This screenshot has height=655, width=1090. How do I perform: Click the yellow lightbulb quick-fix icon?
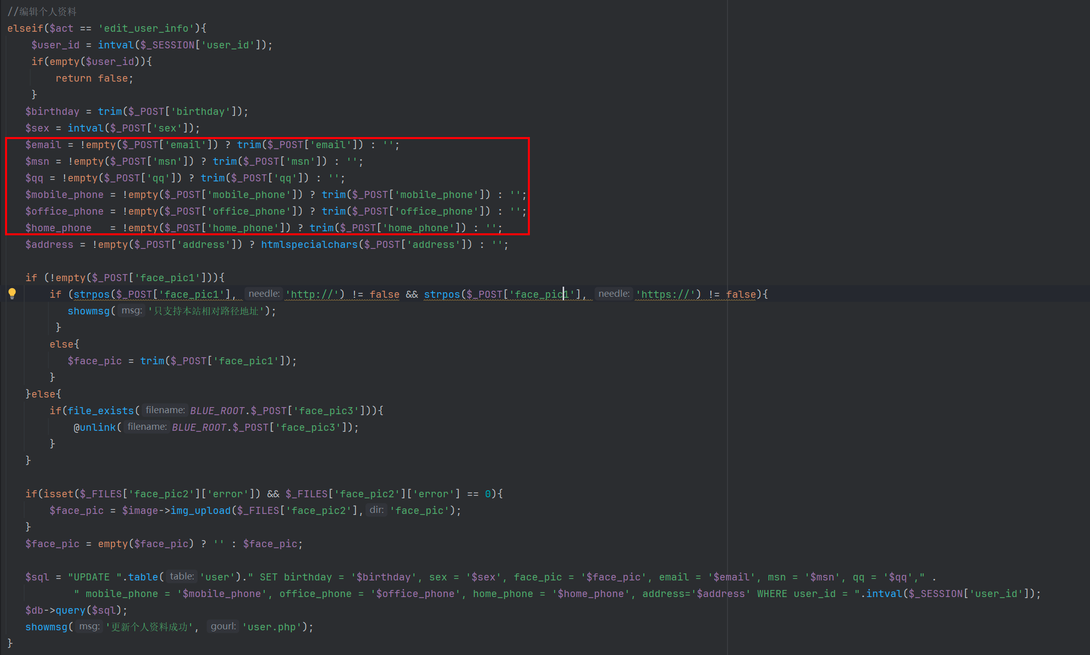click(12, 294)
